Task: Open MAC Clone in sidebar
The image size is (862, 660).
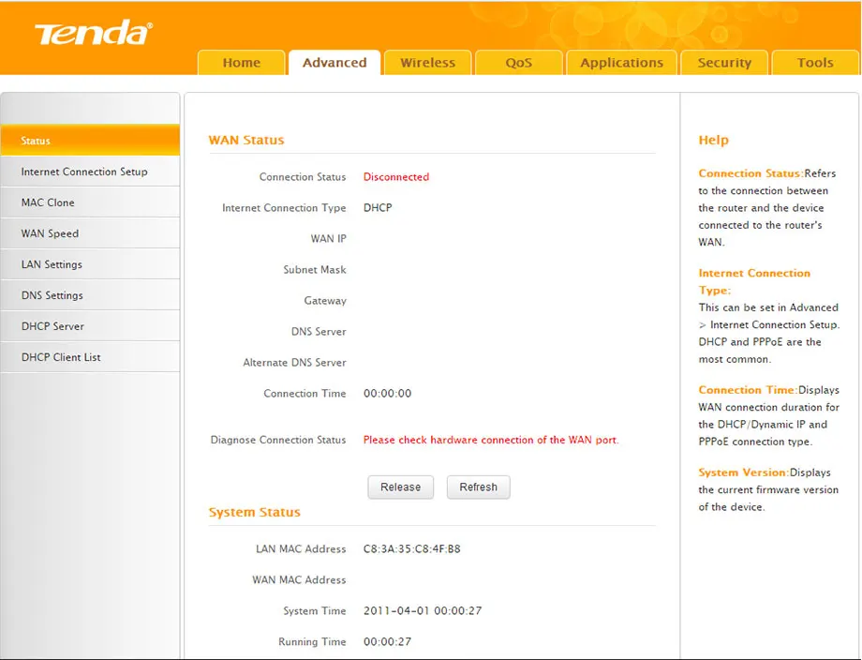Action: (90, 202)
